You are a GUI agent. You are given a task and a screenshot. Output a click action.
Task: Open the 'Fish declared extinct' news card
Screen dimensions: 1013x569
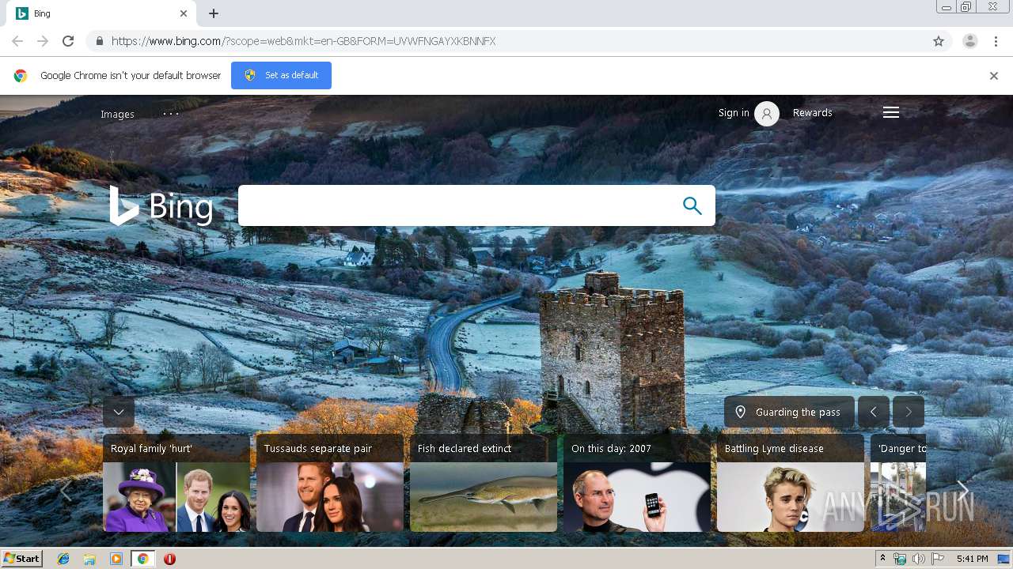484,483
